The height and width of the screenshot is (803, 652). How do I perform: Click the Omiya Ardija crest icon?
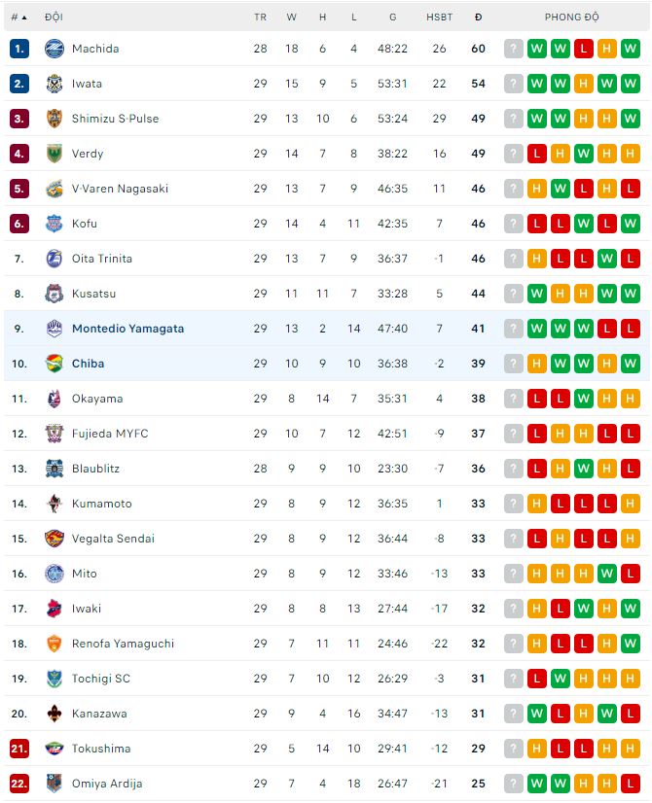54,784
